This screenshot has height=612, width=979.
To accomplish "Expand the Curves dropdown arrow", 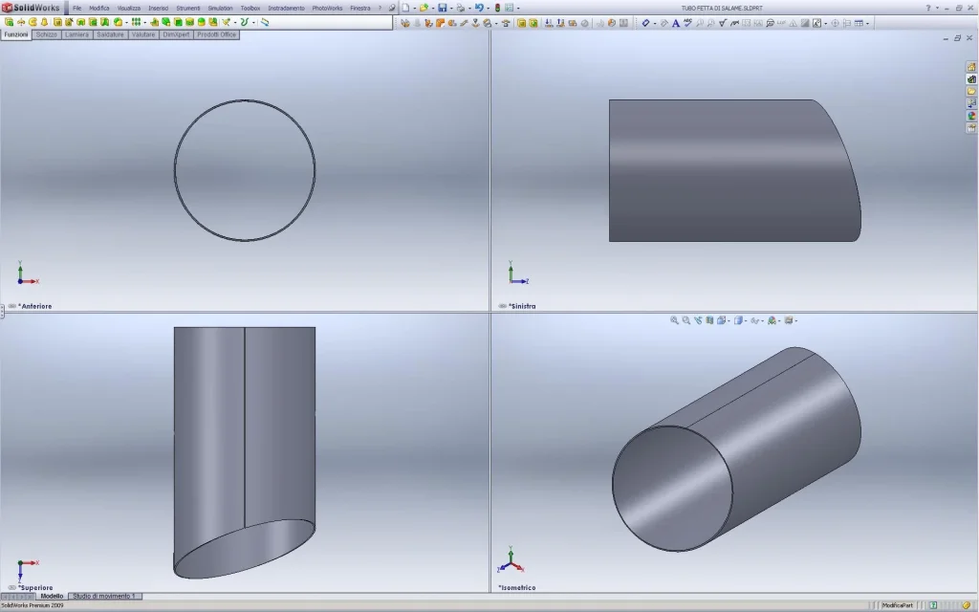I will 253,23.
